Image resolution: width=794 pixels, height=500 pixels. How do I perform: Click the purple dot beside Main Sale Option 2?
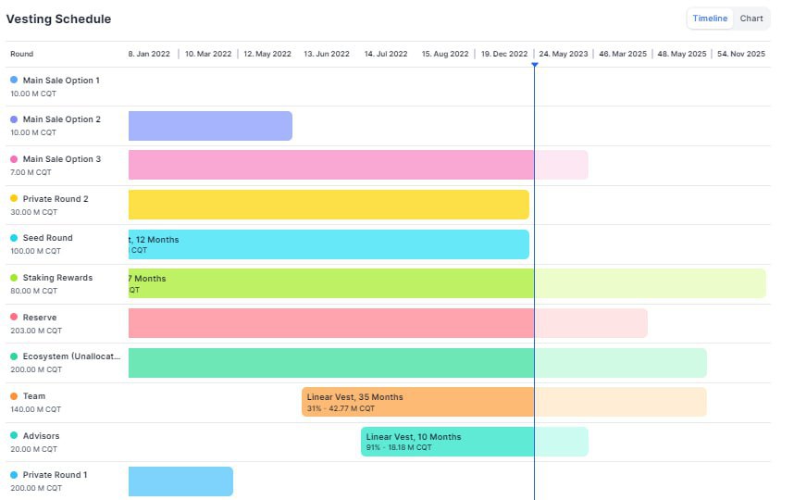[14, 119]
